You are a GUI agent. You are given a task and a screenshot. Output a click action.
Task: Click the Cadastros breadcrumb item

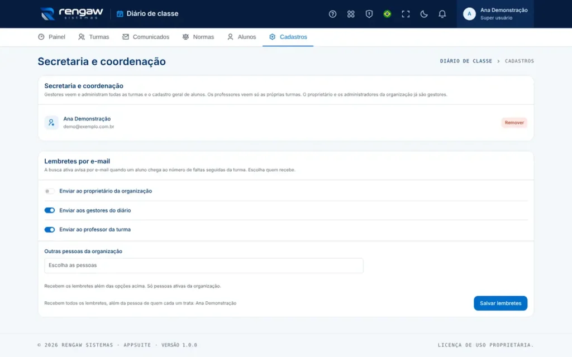point(519,61)
